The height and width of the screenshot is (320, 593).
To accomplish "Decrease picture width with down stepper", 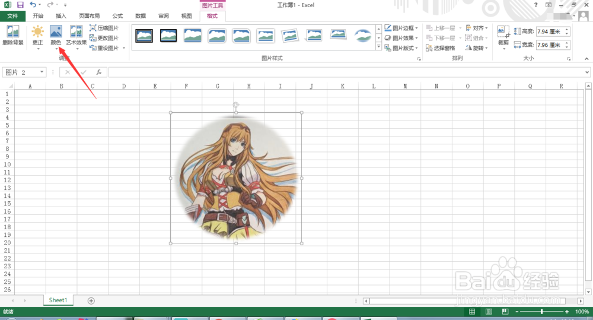I will pyautogui.click(x=567, y=47).
